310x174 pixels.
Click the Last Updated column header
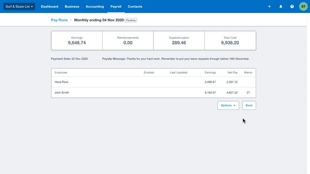pyautogui.click(x=179, y=72)
